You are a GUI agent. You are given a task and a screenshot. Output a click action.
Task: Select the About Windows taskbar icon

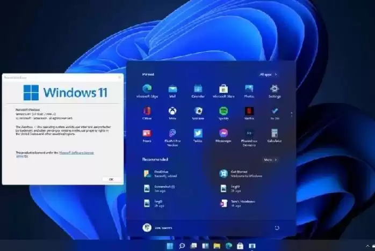point(252,246)
